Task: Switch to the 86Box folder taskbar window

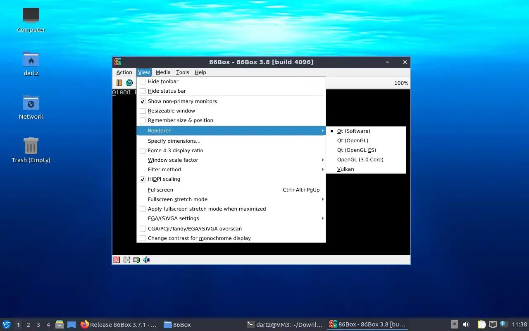Action: tap(177, 324)
